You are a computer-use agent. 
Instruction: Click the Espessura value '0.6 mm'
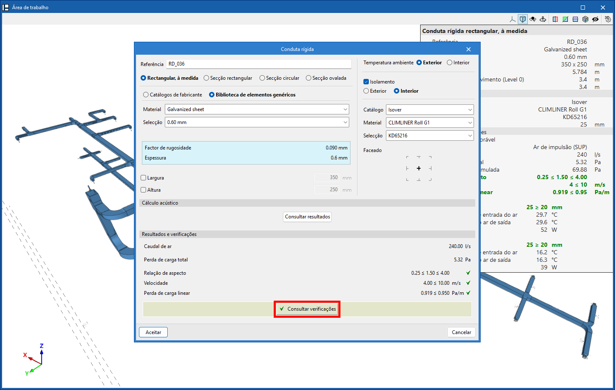click(339, 158)
